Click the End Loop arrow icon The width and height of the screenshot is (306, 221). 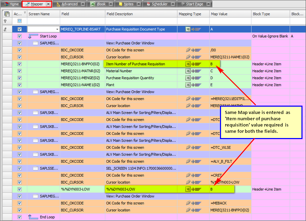[33, 217]
